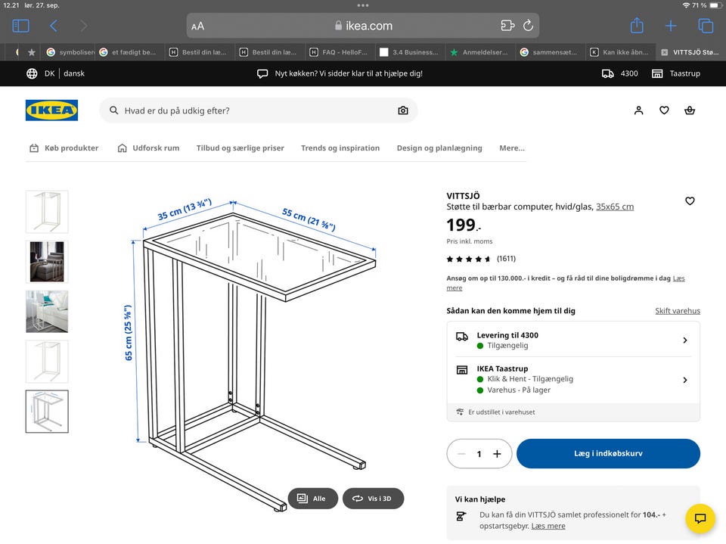The height and width of the screenshot is (544, 726).
Task: Expand 'IKEA Taastrup' store availability
Action: click(573, 380)
